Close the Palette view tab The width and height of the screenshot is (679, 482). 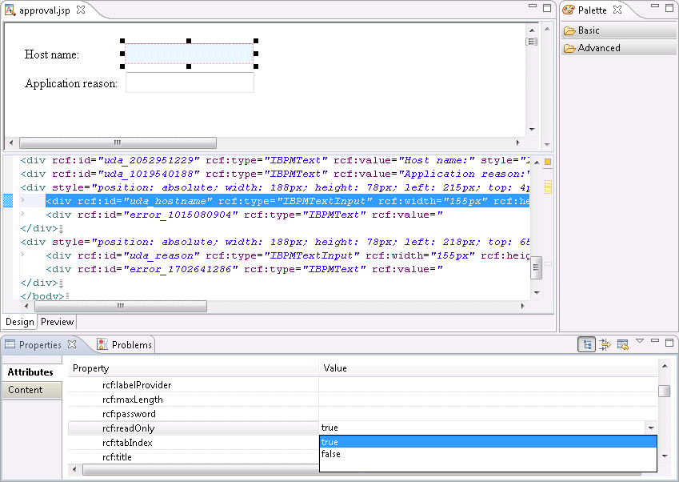tap(617, 10)
